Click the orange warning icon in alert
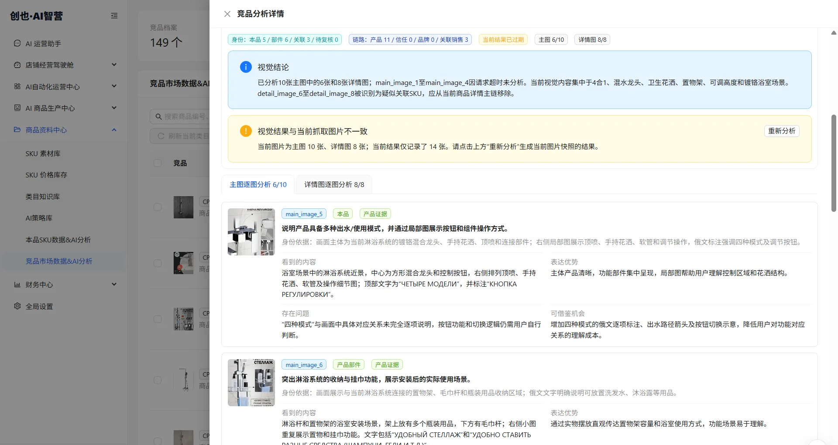 click(246, 131)
